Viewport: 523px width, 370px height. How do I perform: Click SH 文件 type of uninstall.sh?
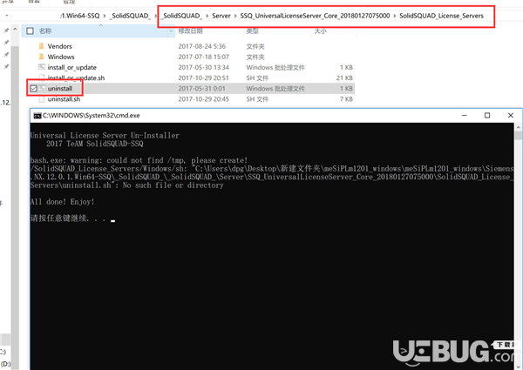pyautogui.click(x=257, y=99)
